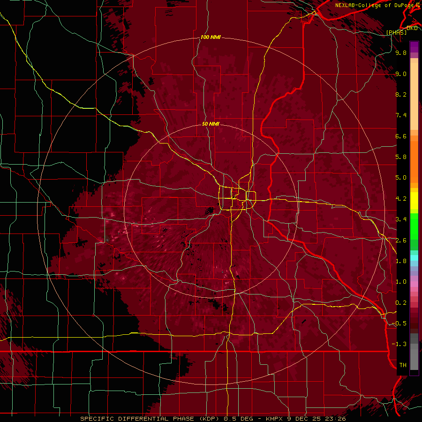Image resolution: width=422 pixels, height=422 pixels.
Task: Click the 50 NMI range ring label
Action: (x=211, y=124)
